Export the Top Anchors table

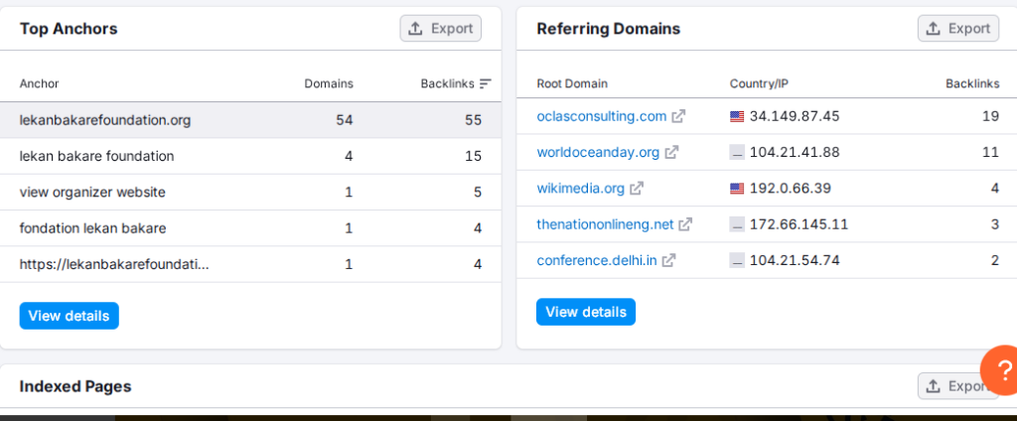click(x=440, y=29)
